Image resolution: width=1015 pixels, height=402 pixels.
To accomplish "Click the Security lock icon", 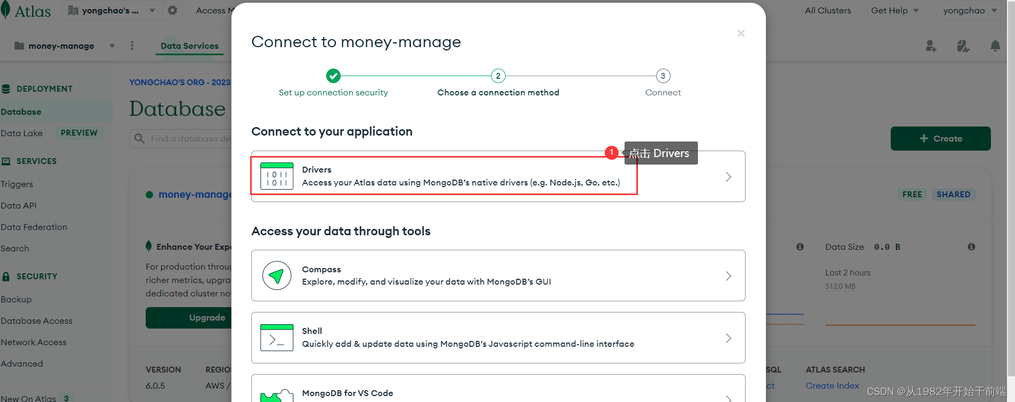I will click(6, 277).
